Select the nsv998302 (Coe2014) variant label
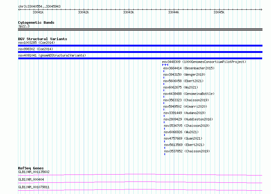 click(36, 49)
